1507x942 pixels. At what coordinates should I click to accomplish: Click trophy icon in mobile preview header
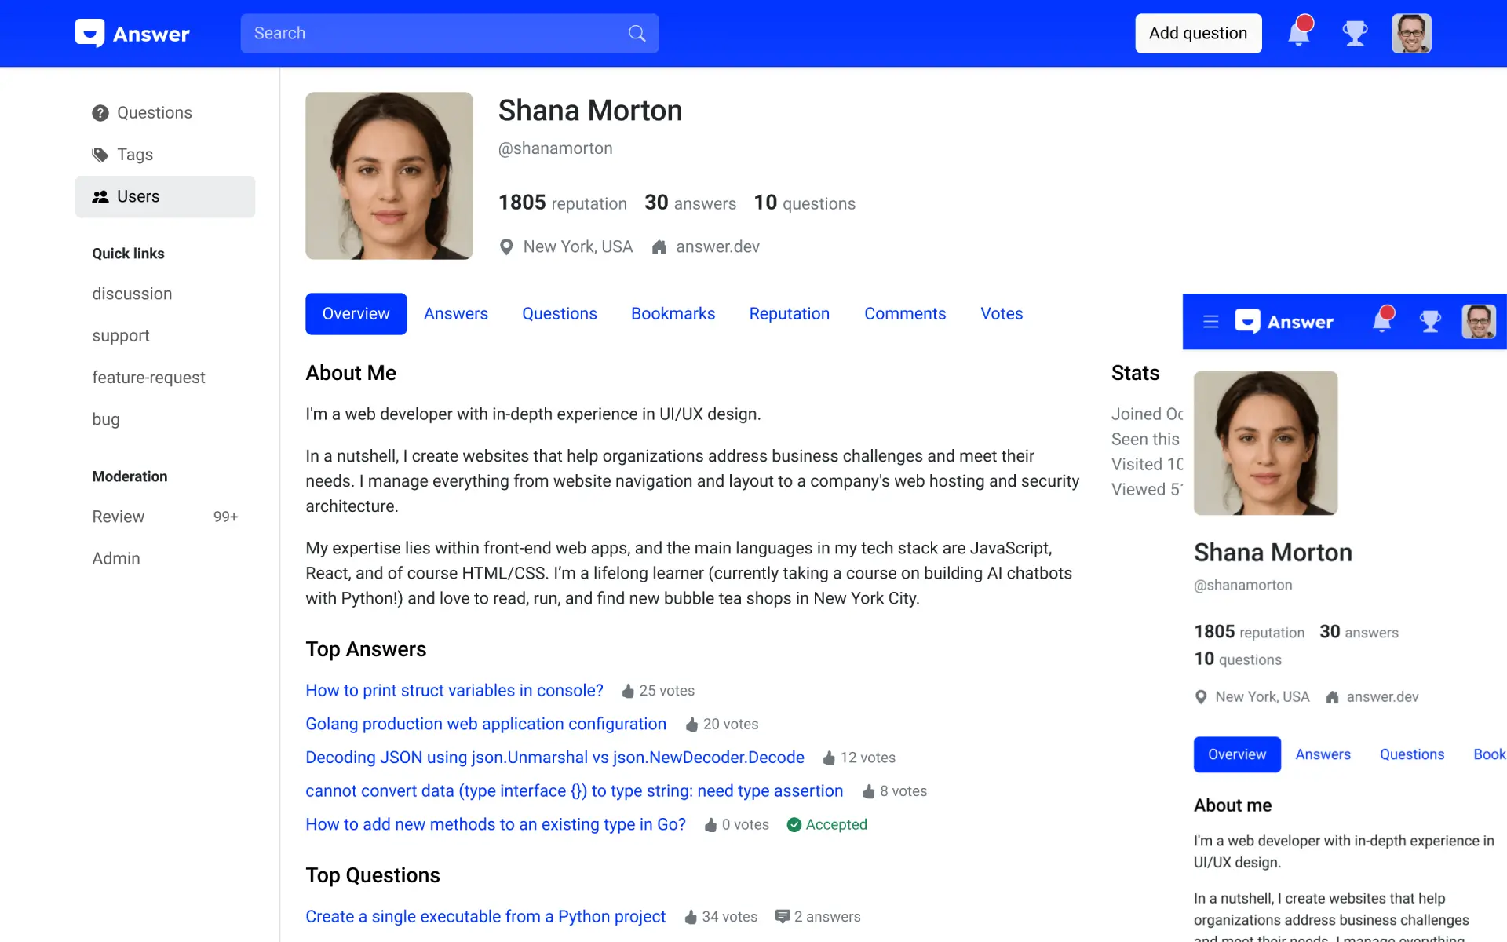tap(1430, 321)
